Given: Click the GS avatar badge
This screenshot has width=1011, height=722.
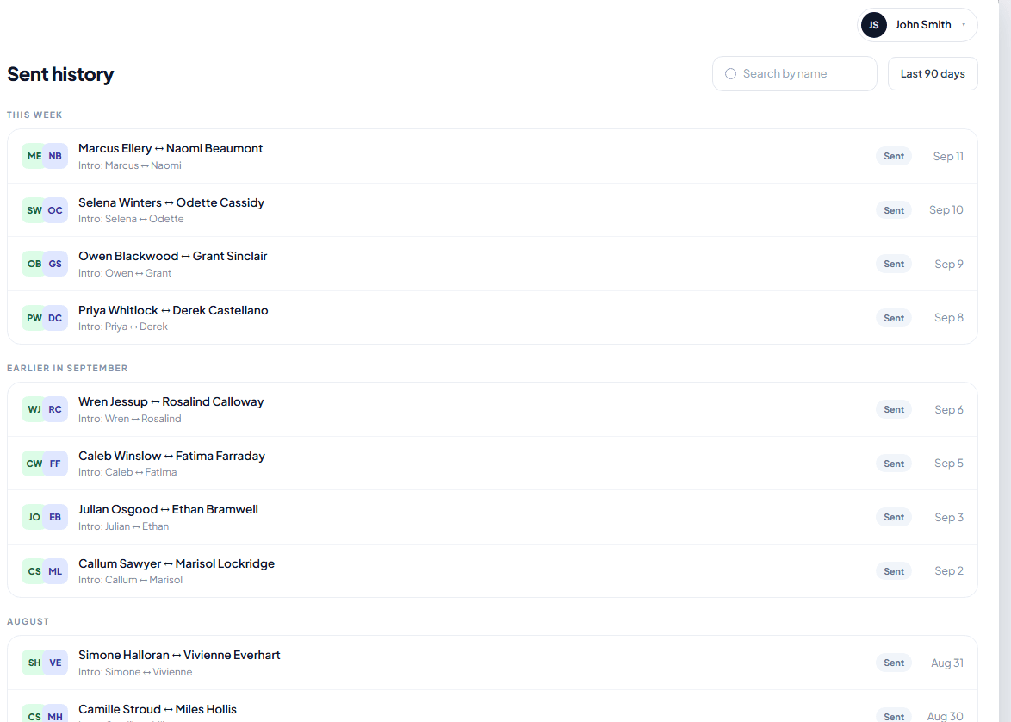Looking at the screenshot, I should coord(55,264).
